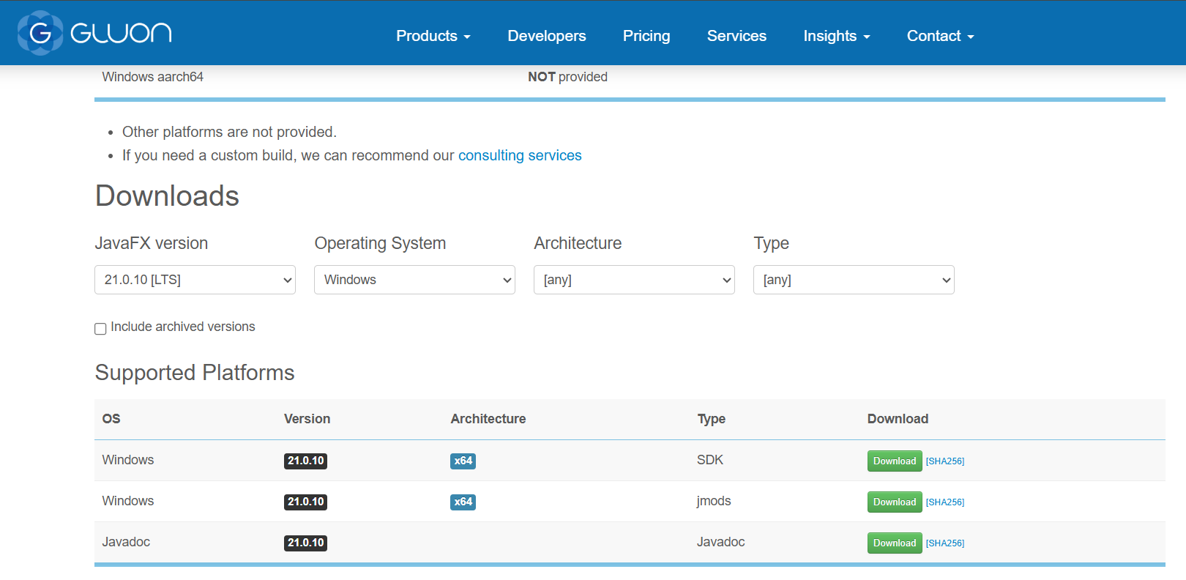Click the 21.0.10 version badge for Javadoc
Viewport: 1186px width, 580px height.
[305, 543]
